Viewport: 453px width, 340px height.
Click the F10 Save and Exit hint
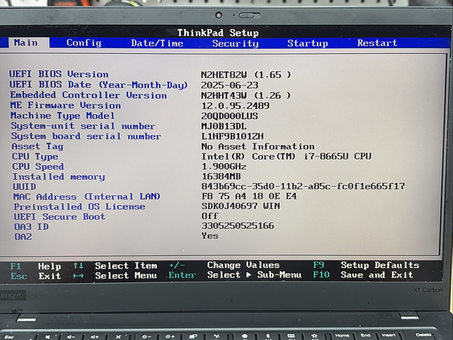pyautogui.click(x=363, y=275)
